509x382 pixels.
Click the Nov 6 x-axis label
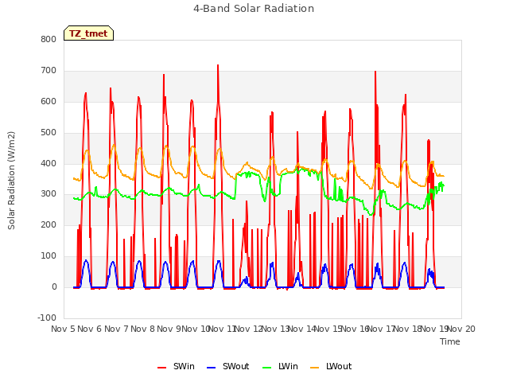tap(90, 329)
